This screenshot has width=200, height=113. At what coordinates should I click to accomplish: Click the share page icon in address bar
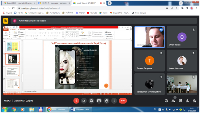point(172,8)
